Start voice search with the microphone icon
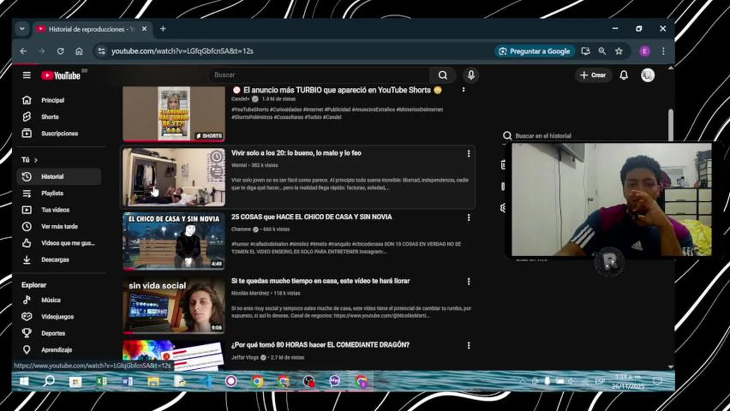The image size is (730, 411). [471, 75]
